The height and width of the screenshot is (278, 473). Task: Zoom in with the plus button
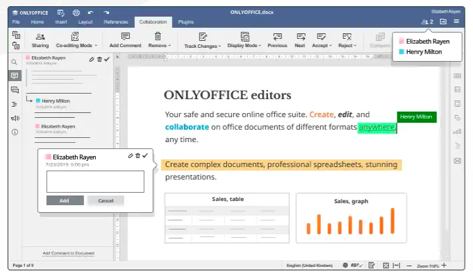click(x=444, y=266)
